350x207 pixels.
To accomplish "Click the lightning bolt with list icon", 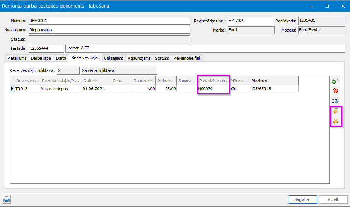I will point(335,121).
